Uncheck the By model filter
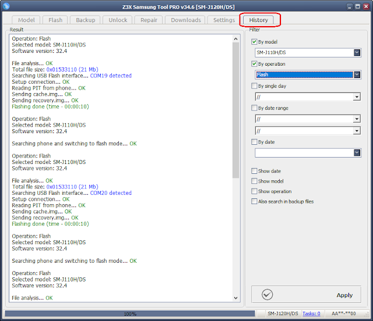The image size is (373, 321). point(254,42)
